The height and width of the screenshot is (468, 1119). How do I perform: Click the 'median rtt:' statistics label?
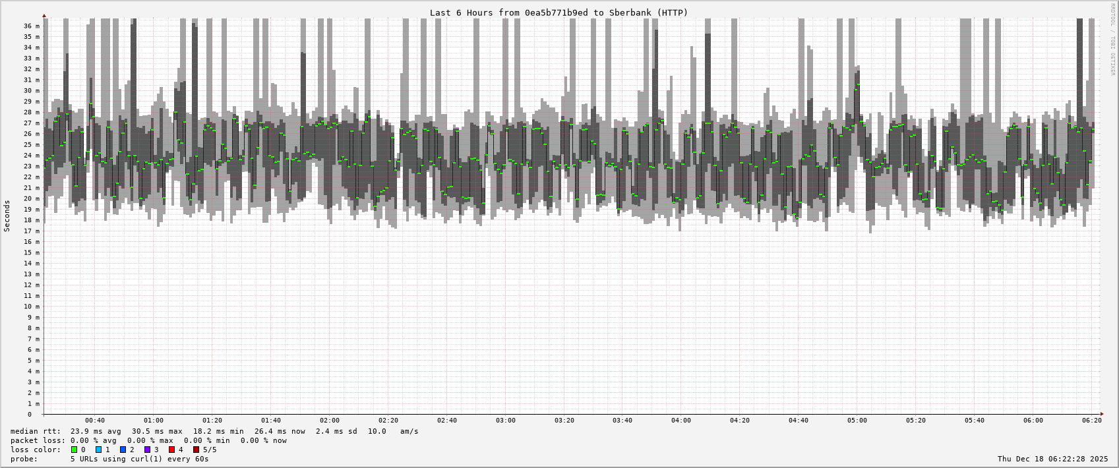click(36, 432)
